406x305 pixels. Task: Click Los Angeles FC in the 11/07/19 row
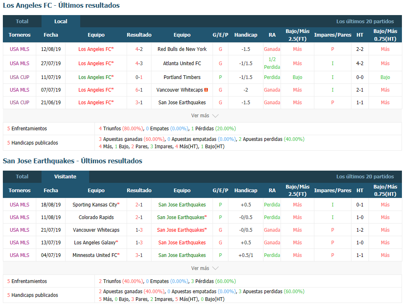[x=95, y=77]
